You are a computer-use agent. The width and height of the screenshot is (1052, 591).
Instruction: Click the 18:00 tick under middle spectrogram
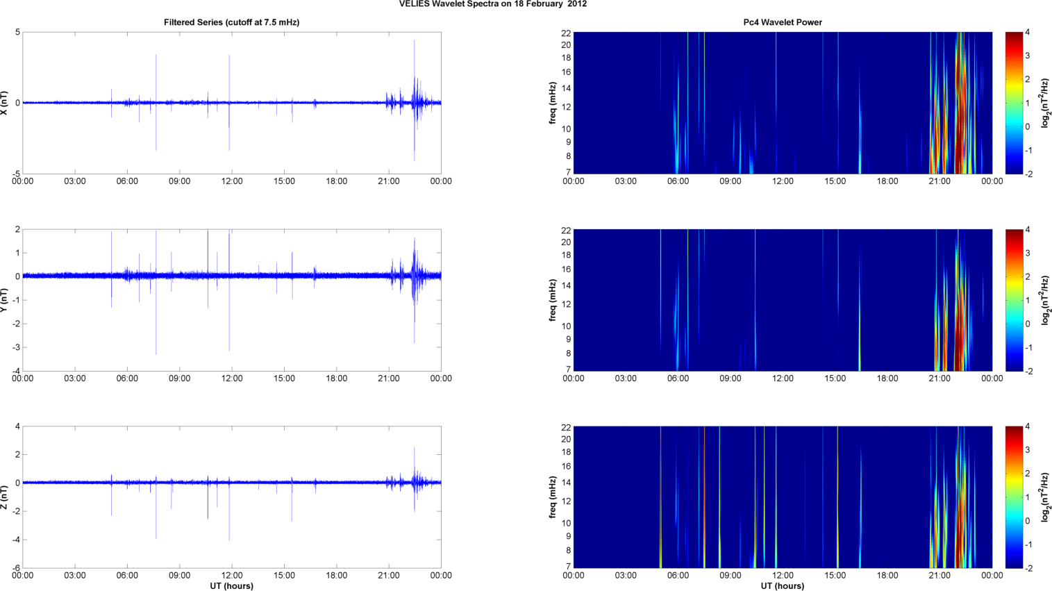[x=887, y=378]
